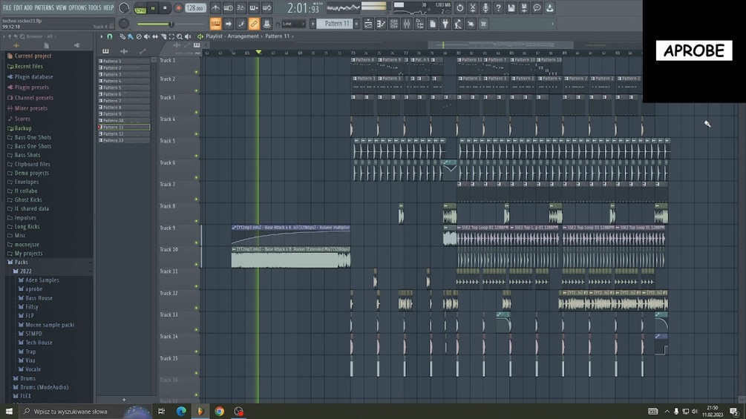Open the Mixer view button
The height and width of the screenshot is (419, 746).
407,24
